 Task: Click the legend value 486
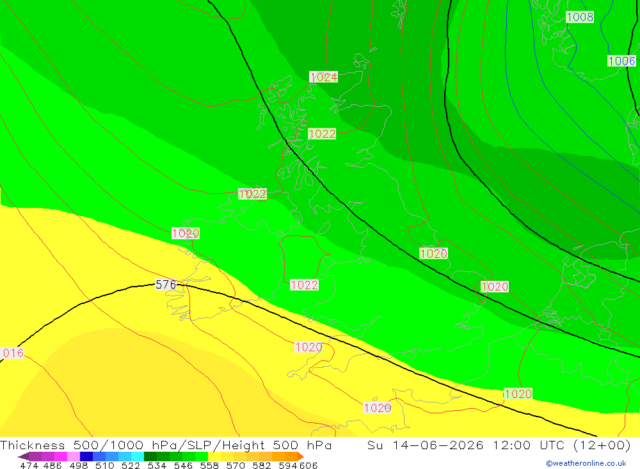pyautogui.click(x=52, y=465)
